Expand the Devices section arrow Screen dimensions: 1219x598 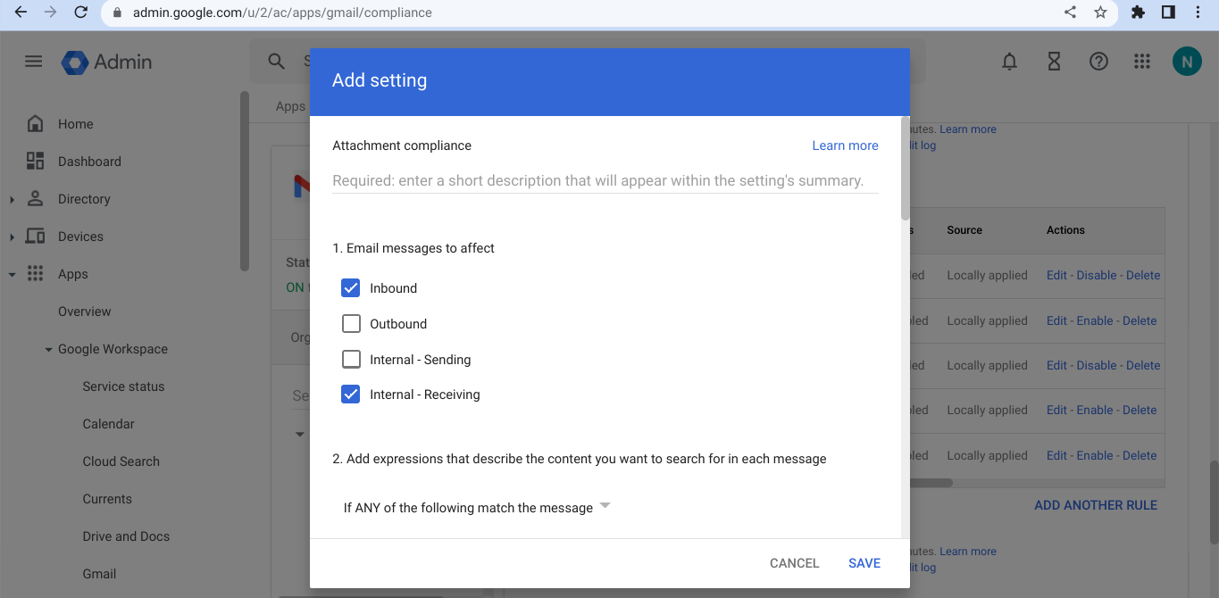click(12, 237)
